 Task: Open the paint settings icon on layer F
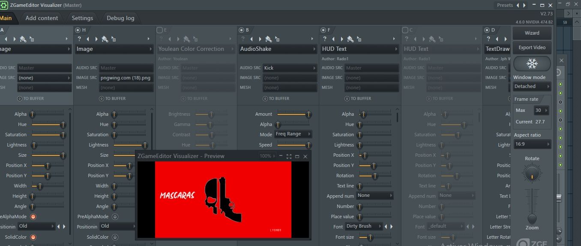click(350, 39)
